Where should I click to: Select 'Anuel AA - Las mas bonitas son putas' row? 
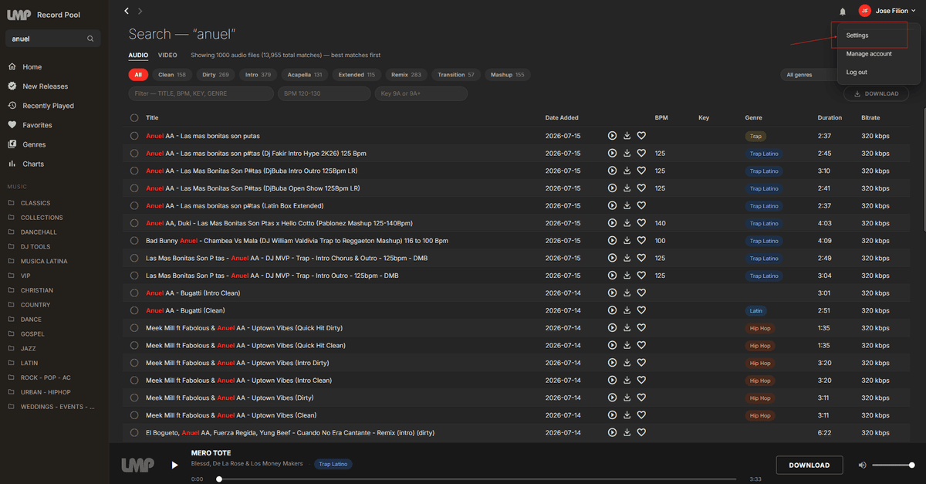click(x=134, y=136)
